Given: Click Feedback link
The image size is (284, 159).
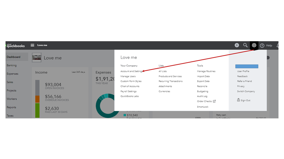Looking at the screenshot, I should [242, 76].
